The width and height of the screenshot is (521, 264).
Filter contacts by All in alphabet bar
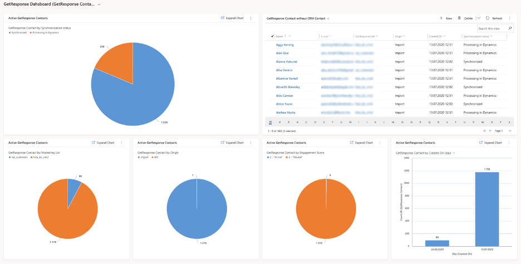[271, 123]
